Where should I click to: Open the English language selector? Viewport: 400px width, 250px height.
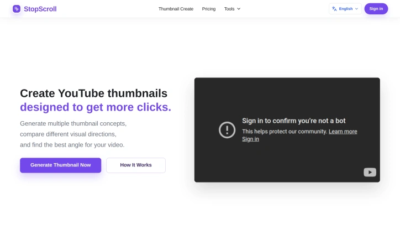click(x=345, y=9)
